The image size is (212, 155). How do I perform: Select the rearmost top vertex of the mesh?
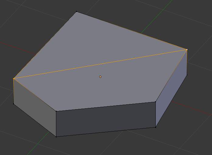click(77, 12)
